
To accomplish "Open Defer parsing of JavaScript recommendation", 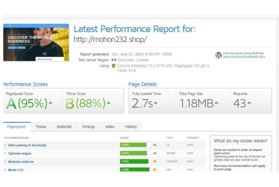I will point(27,145).
